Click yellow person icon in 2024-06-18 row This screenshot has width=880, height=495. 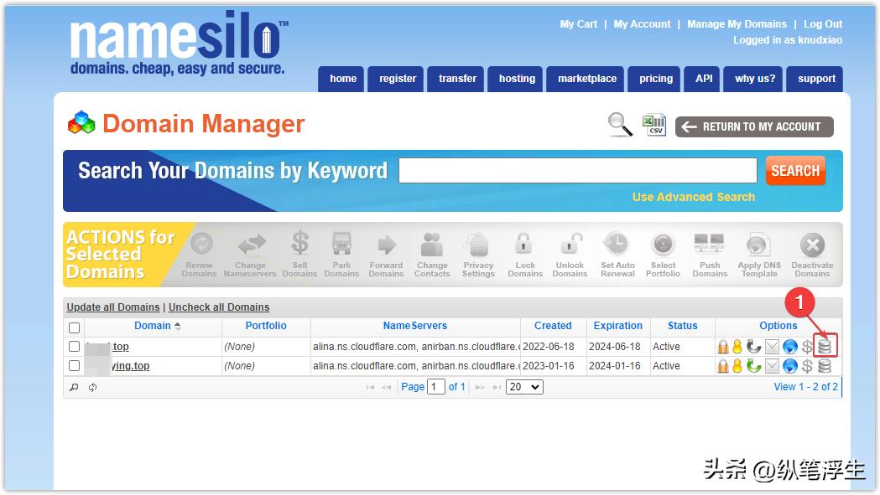(737, 347)
